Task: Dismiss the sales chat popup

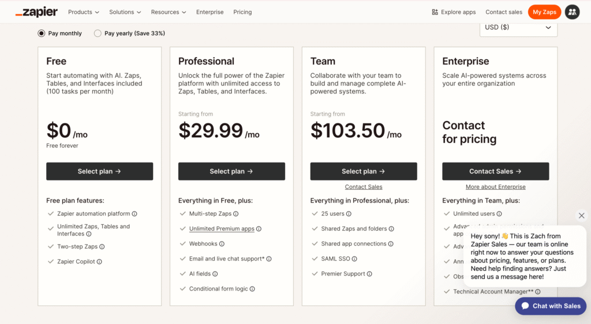Action: click(581, 216)
